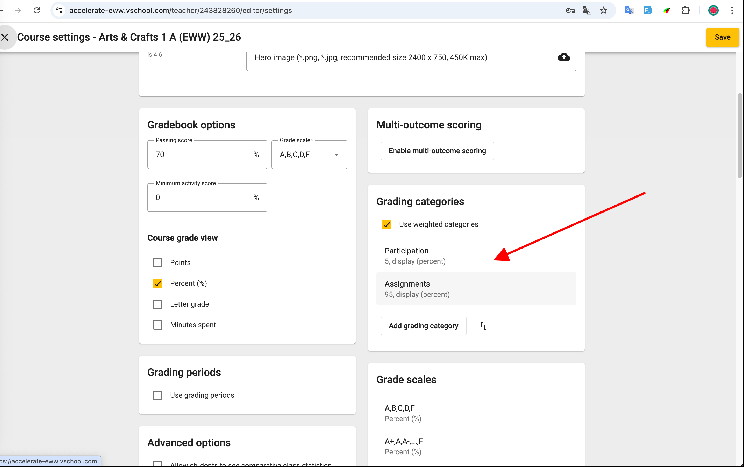Open the browser extensions puzzle icon
744x467 pixels.
[686, 11]
